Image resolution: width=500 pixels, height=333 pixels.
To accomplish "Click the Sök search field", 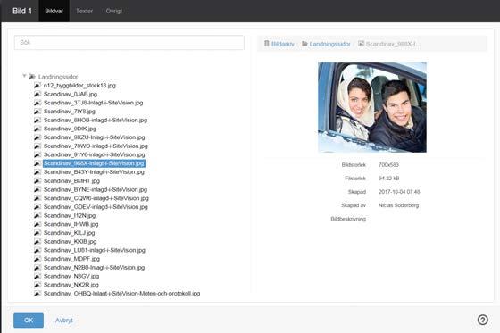I will (129, 43).
